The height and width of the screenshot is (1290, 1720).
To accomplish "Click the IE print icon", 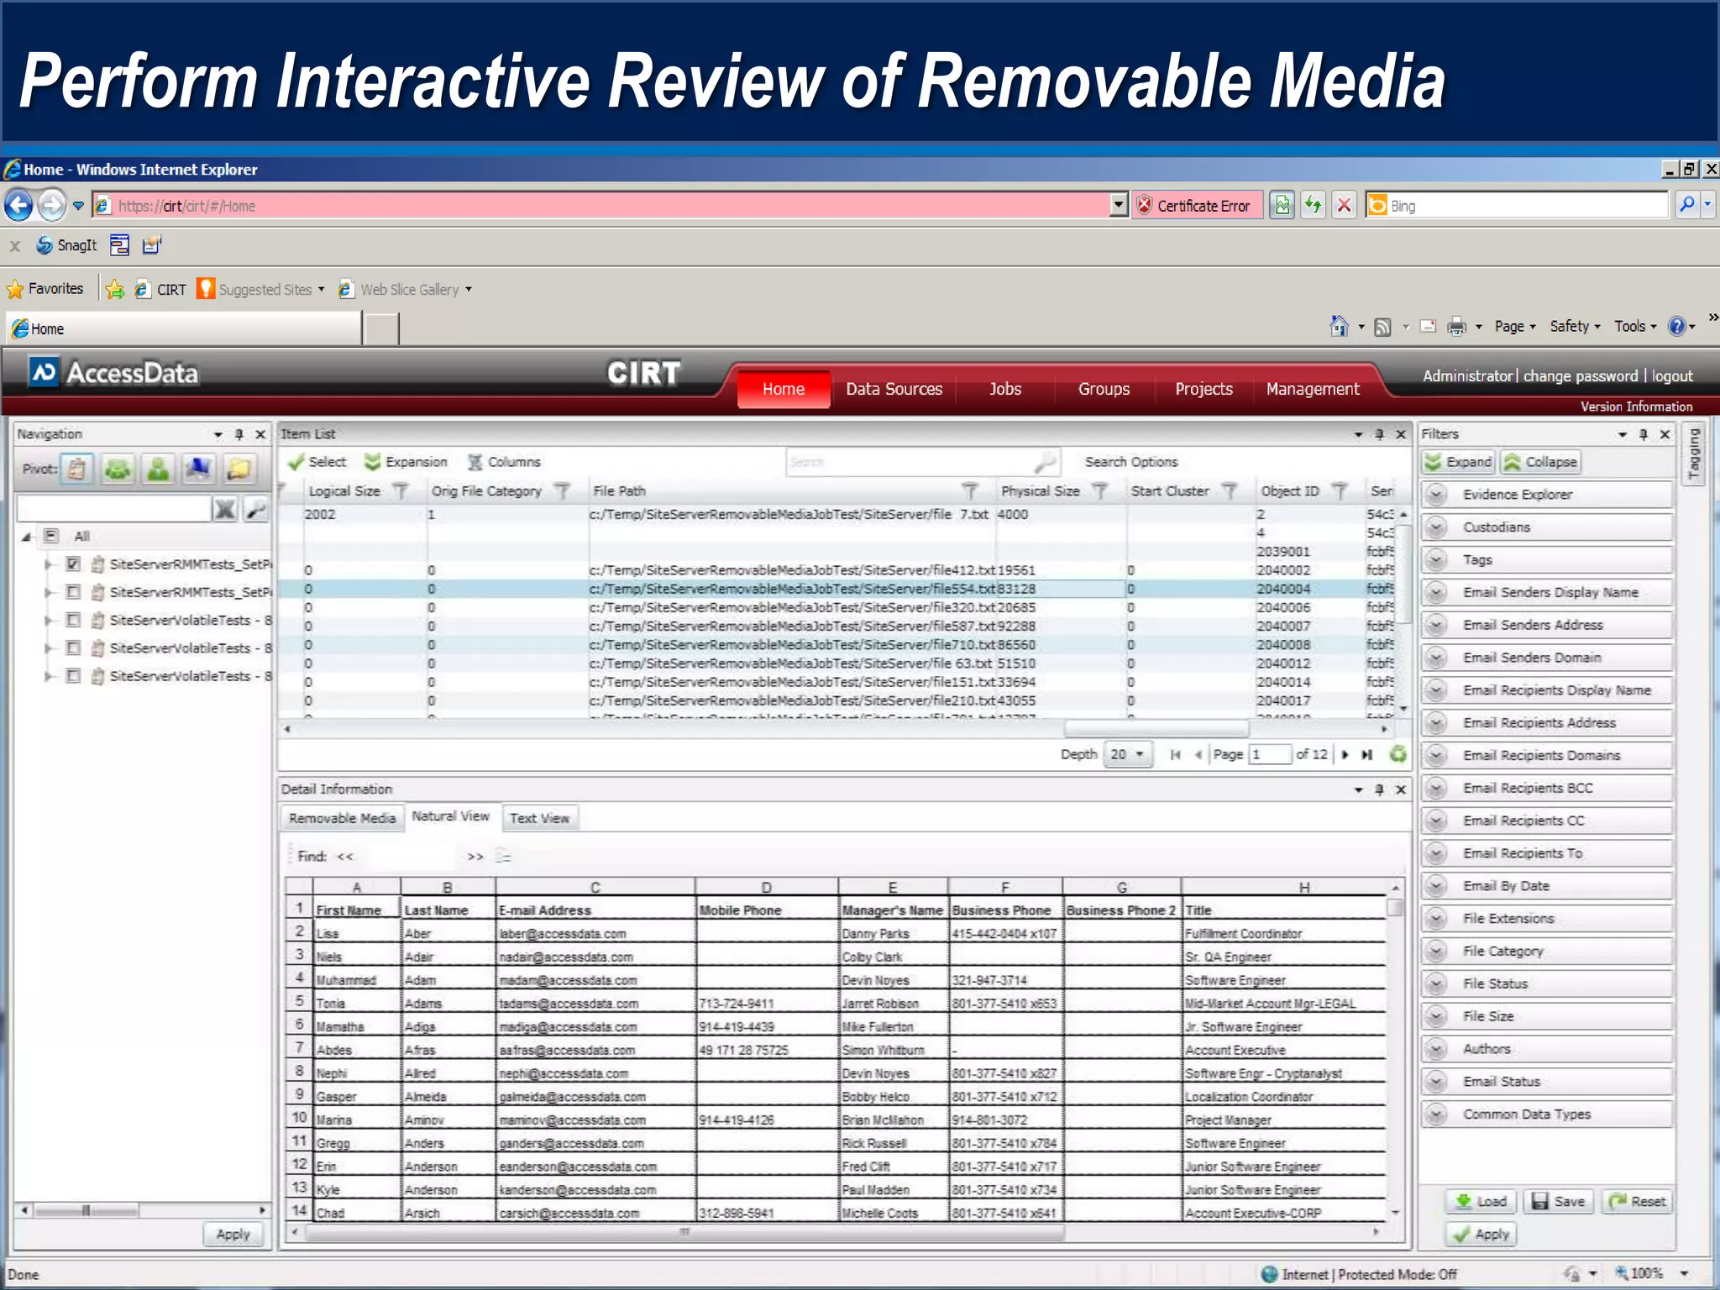I will pyautogui.click(x=1457, y=326).
